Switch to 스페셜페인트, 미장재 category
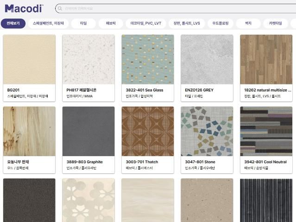This screenshot has height=222, width=296. [48, 23]
